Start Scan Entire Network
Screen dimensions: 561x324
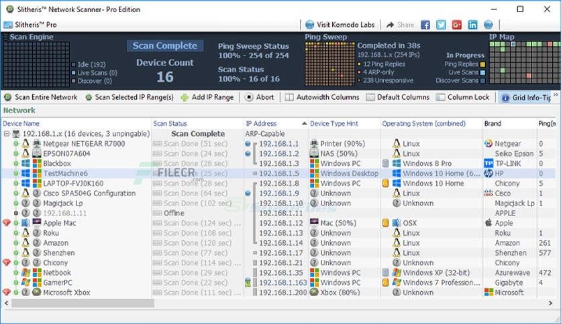(41, 97)
